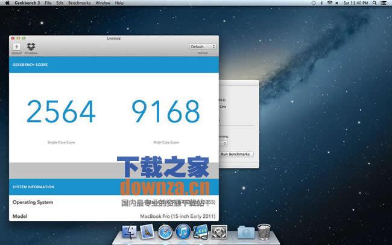
Task: Click Run Benchmarks in the background window
Action: tap(235, 154)
